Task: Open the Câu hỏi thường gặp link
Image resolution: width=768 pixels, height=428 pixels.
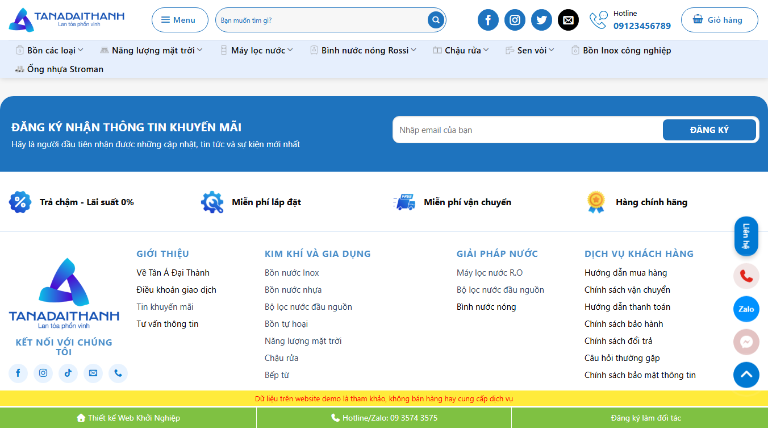Action: tap(622, 358)
